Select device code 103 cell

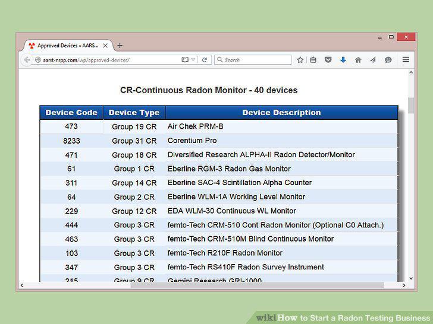click(x=71, y=253)
